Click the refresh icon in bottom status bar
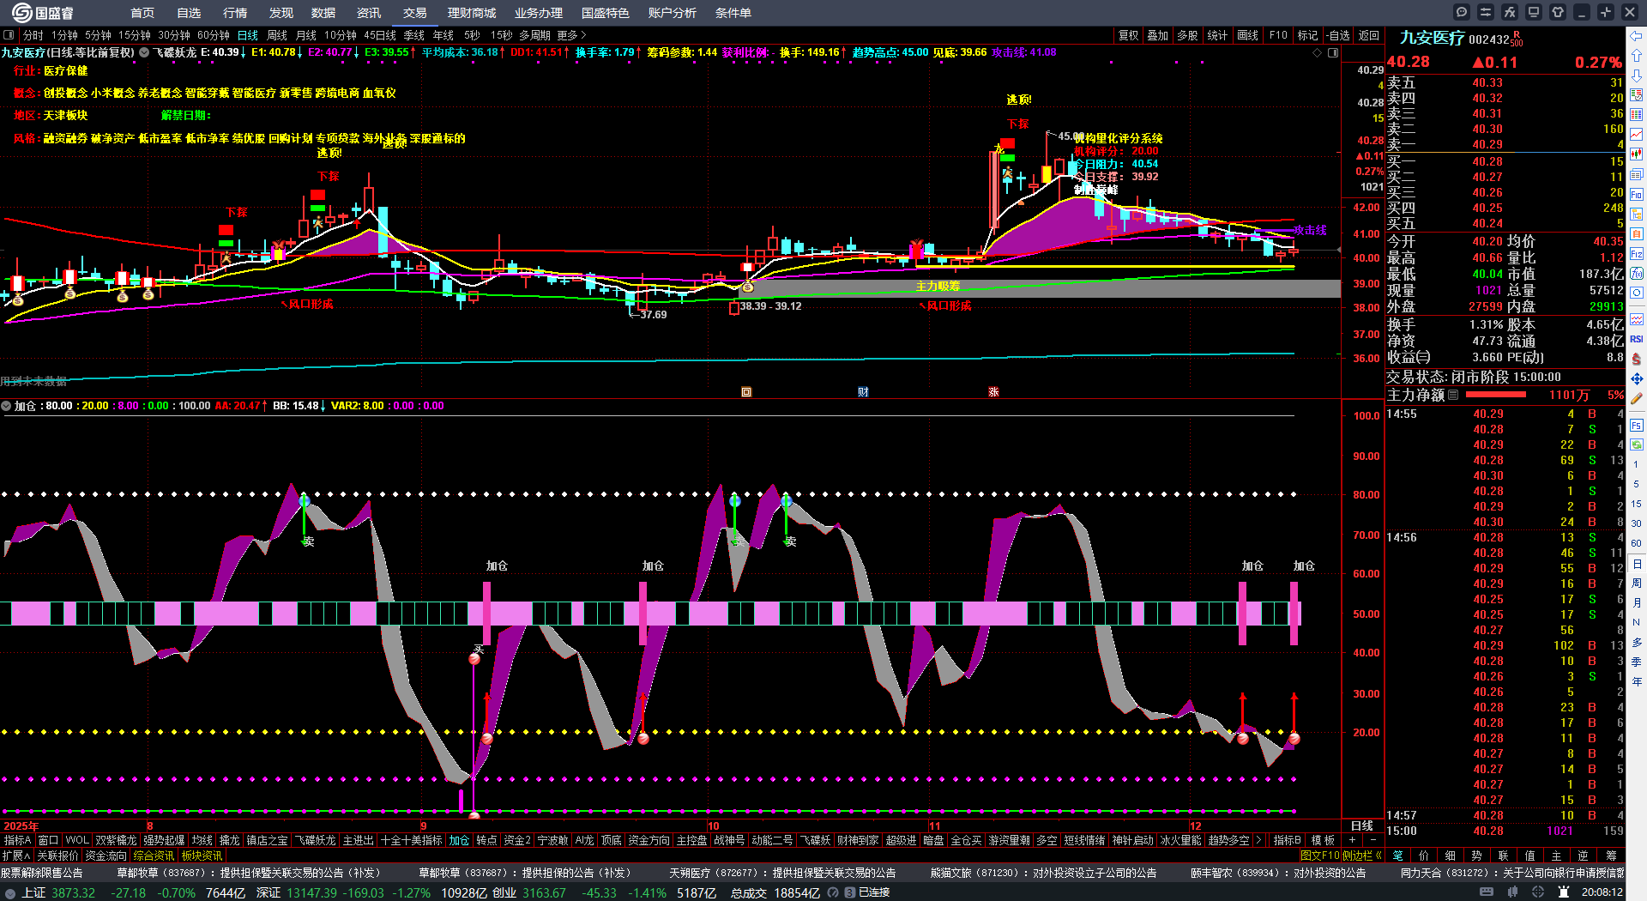The height and width of the screenshot is (901, 1647). click(833, 893)
